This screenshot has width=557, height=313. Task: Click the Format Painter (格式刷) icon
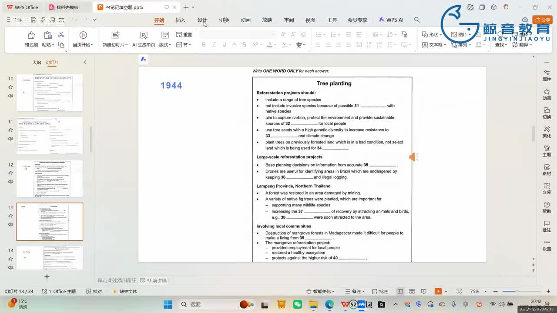click(31, 35)
